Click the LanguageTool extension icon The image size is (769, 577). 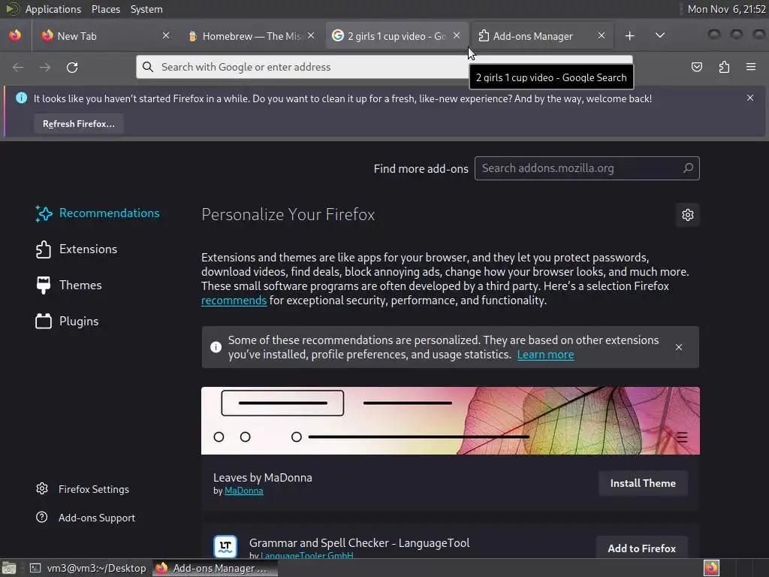pyautogui.click(x=225, y=547)
